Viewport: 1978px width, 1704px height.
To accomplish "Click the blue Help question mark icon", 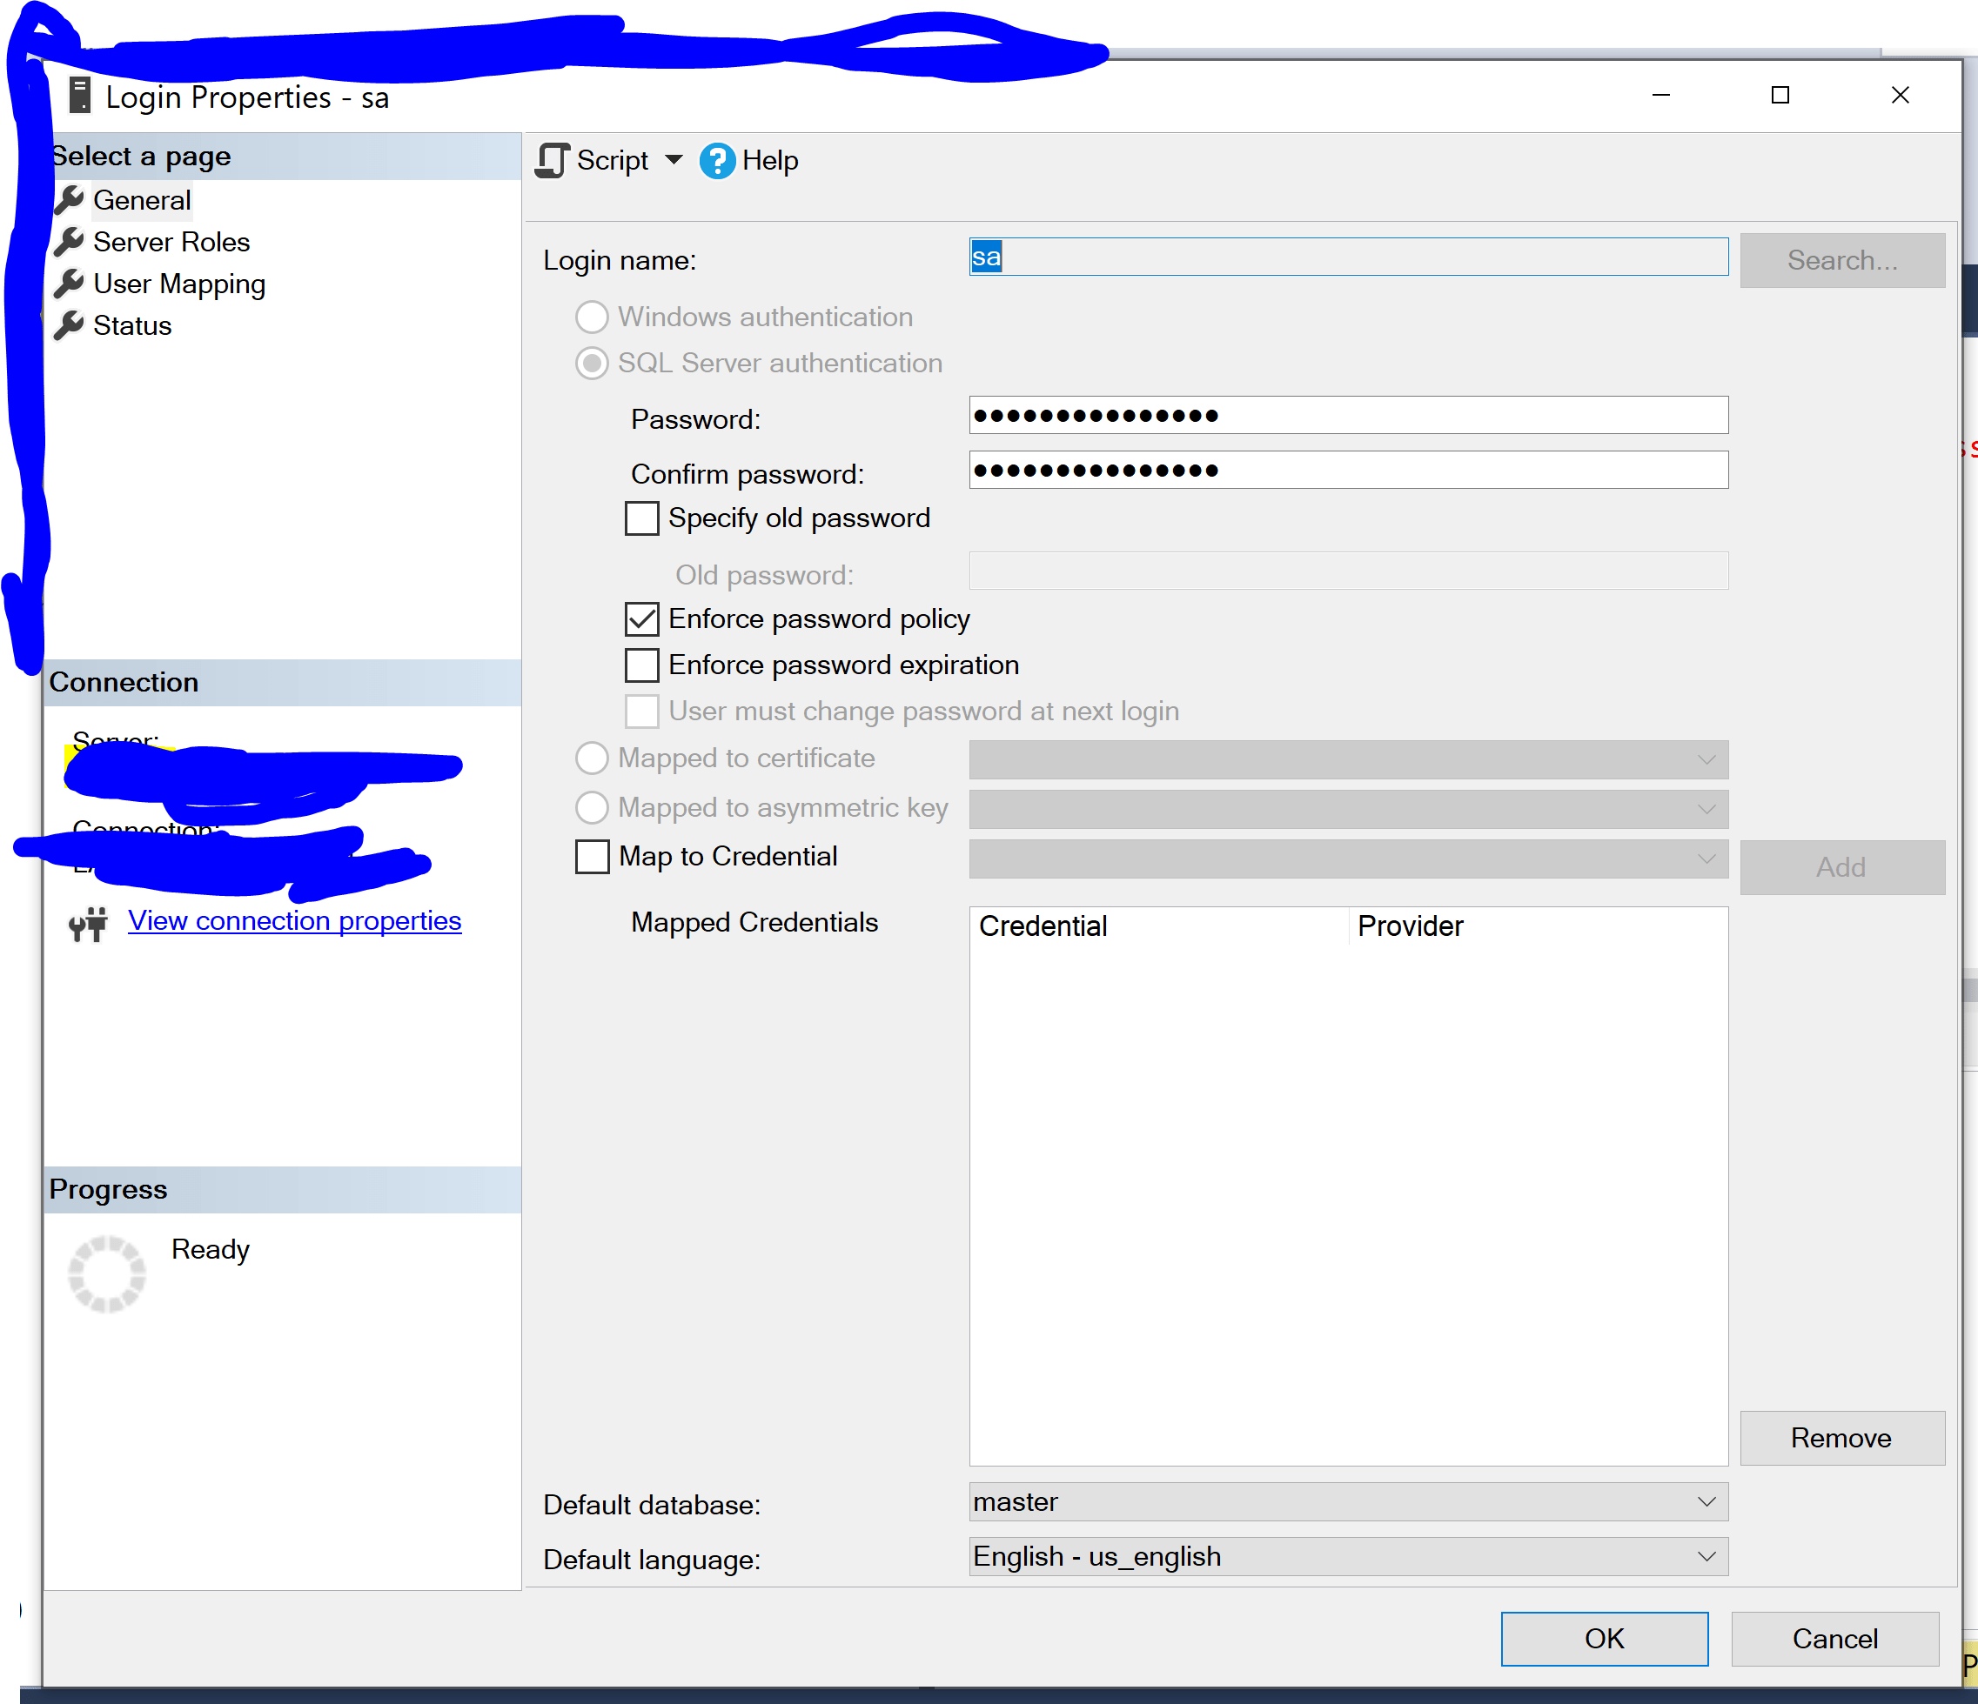I will click(x=717, y=160).
